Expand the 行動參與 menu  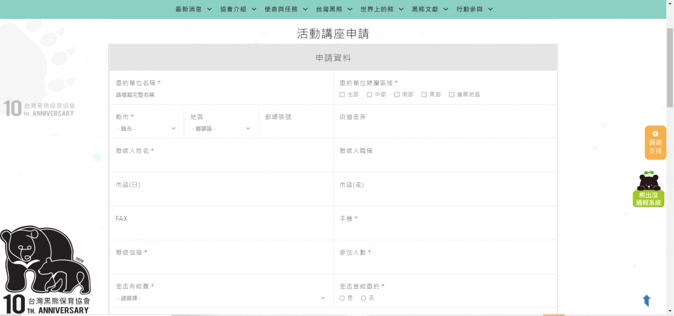point(474,9)
